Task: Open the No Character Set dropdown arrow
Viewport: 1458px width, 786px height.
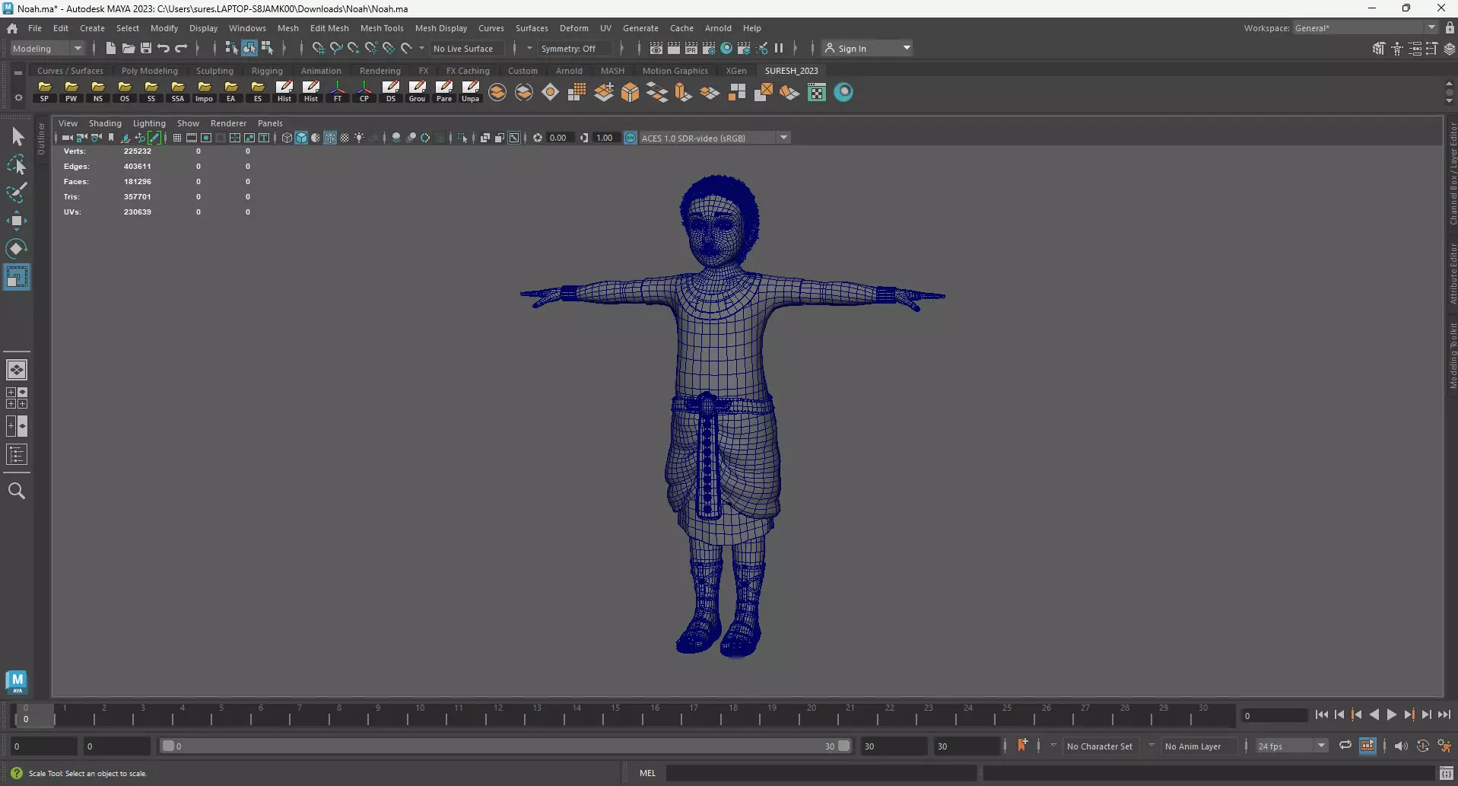Action: pyautogui.click(x=1053, y=746)
